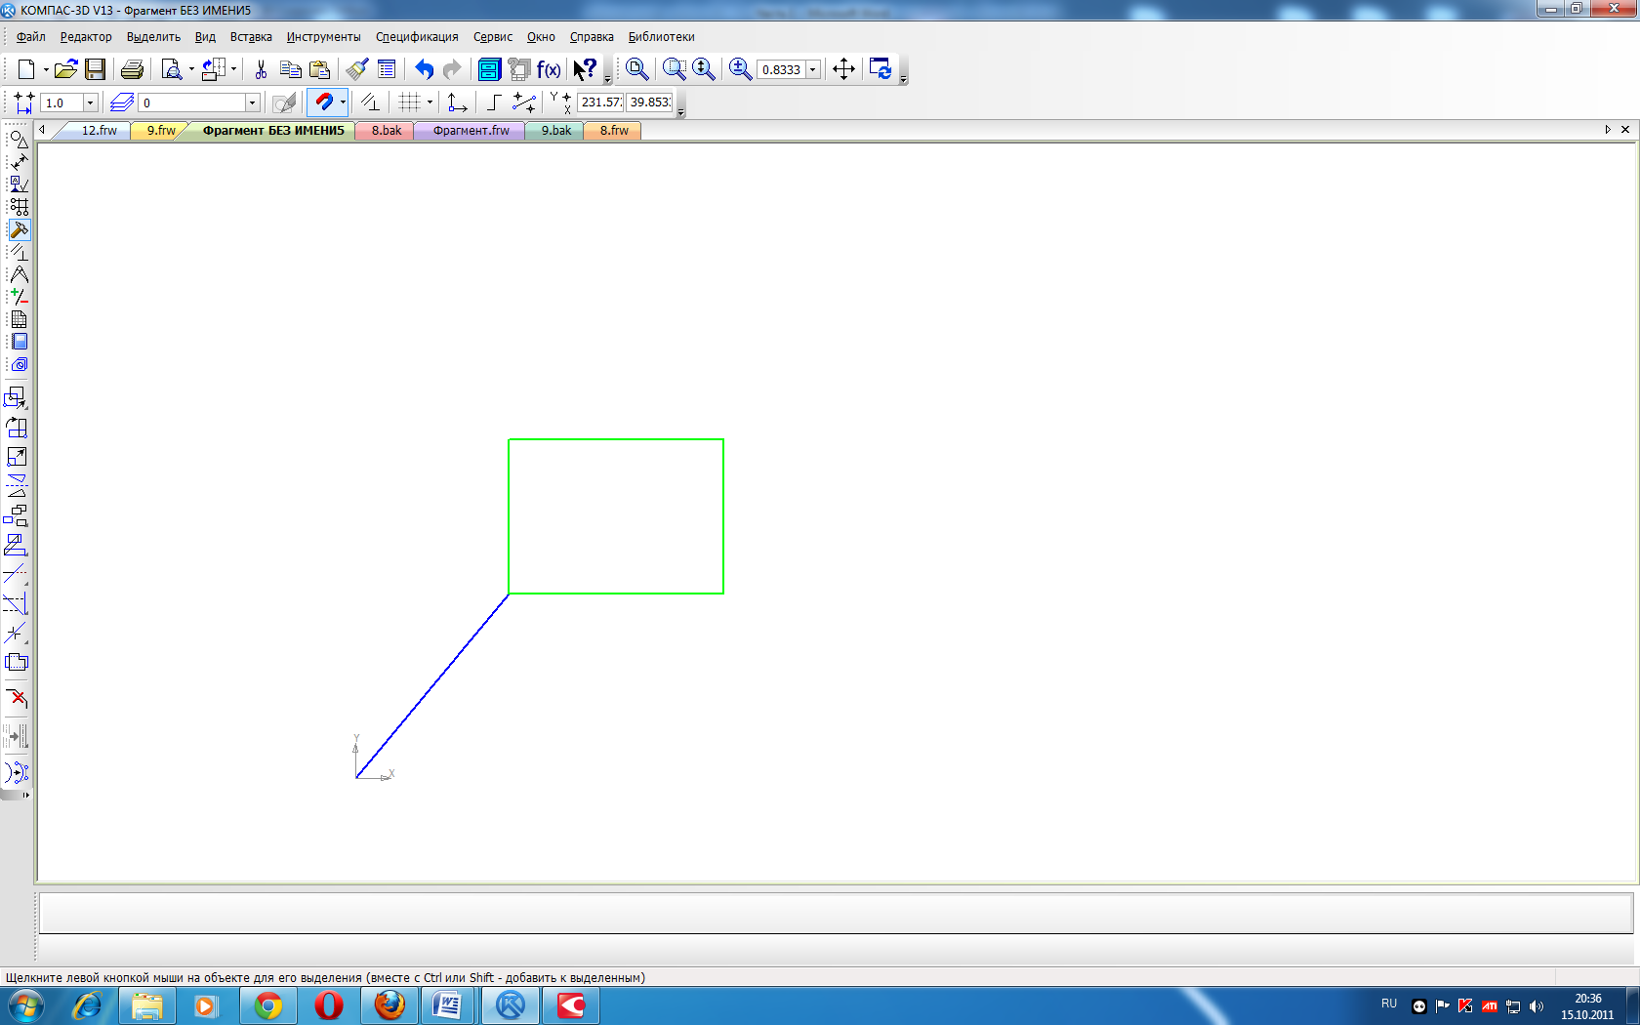Open the Measurements compass tool panel
This screenshot has width=1640, height=1025.
coord(19,274)
